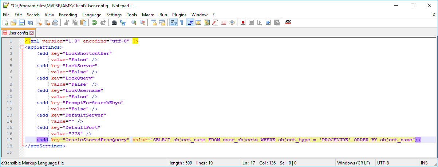Screen dimensions: 438x167
Task: Open Find with the binoculars icon
Action: click(114, 23)
